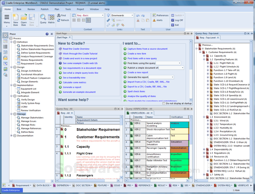Viewport: 255px width, 194px height.
Task: Open the Downwards link direction dropdown
Action: (132, 15)
